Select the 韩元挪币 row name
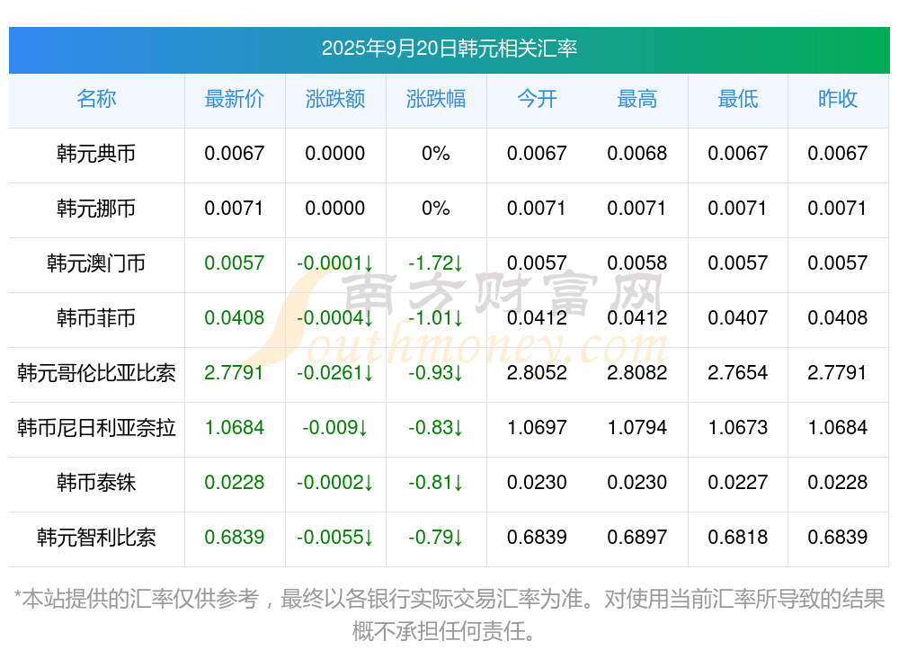 coord(96,209)
